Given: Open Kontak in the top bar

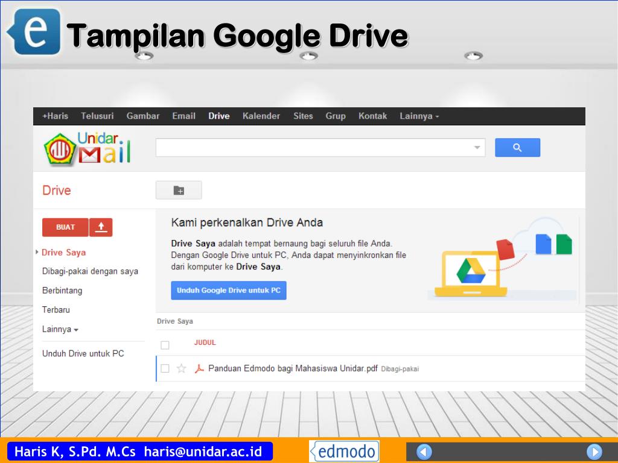Looking at the screenshot, I should coord(373,116).
